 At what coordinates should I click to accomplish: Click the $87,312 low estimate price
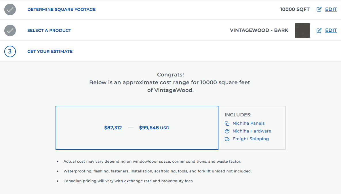coord(113,128)
